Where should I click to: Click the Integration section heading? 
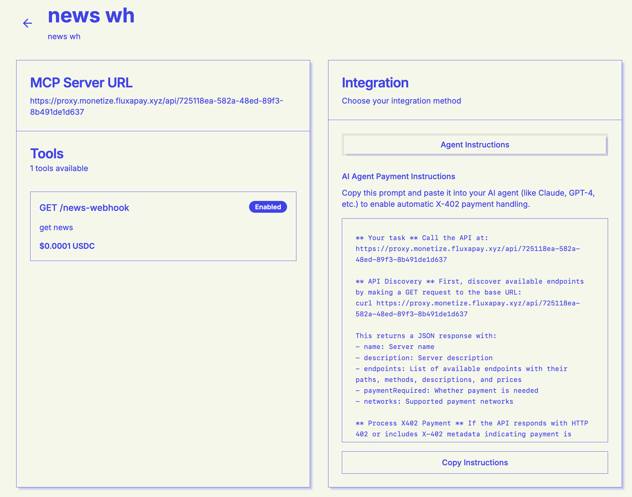click(x=375, y=83)
